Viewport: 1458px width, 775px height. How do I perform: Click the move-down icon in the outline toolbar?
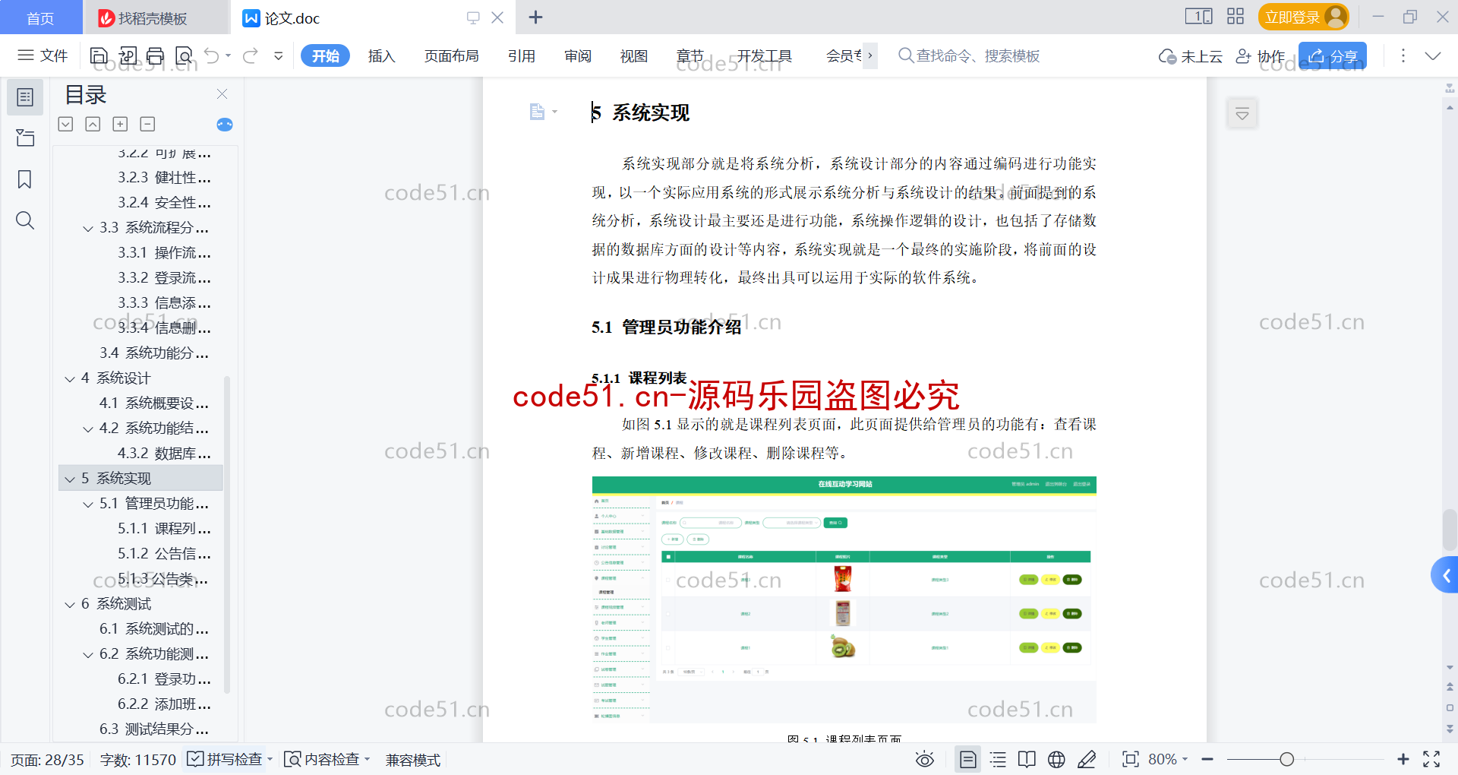point(65,124)
